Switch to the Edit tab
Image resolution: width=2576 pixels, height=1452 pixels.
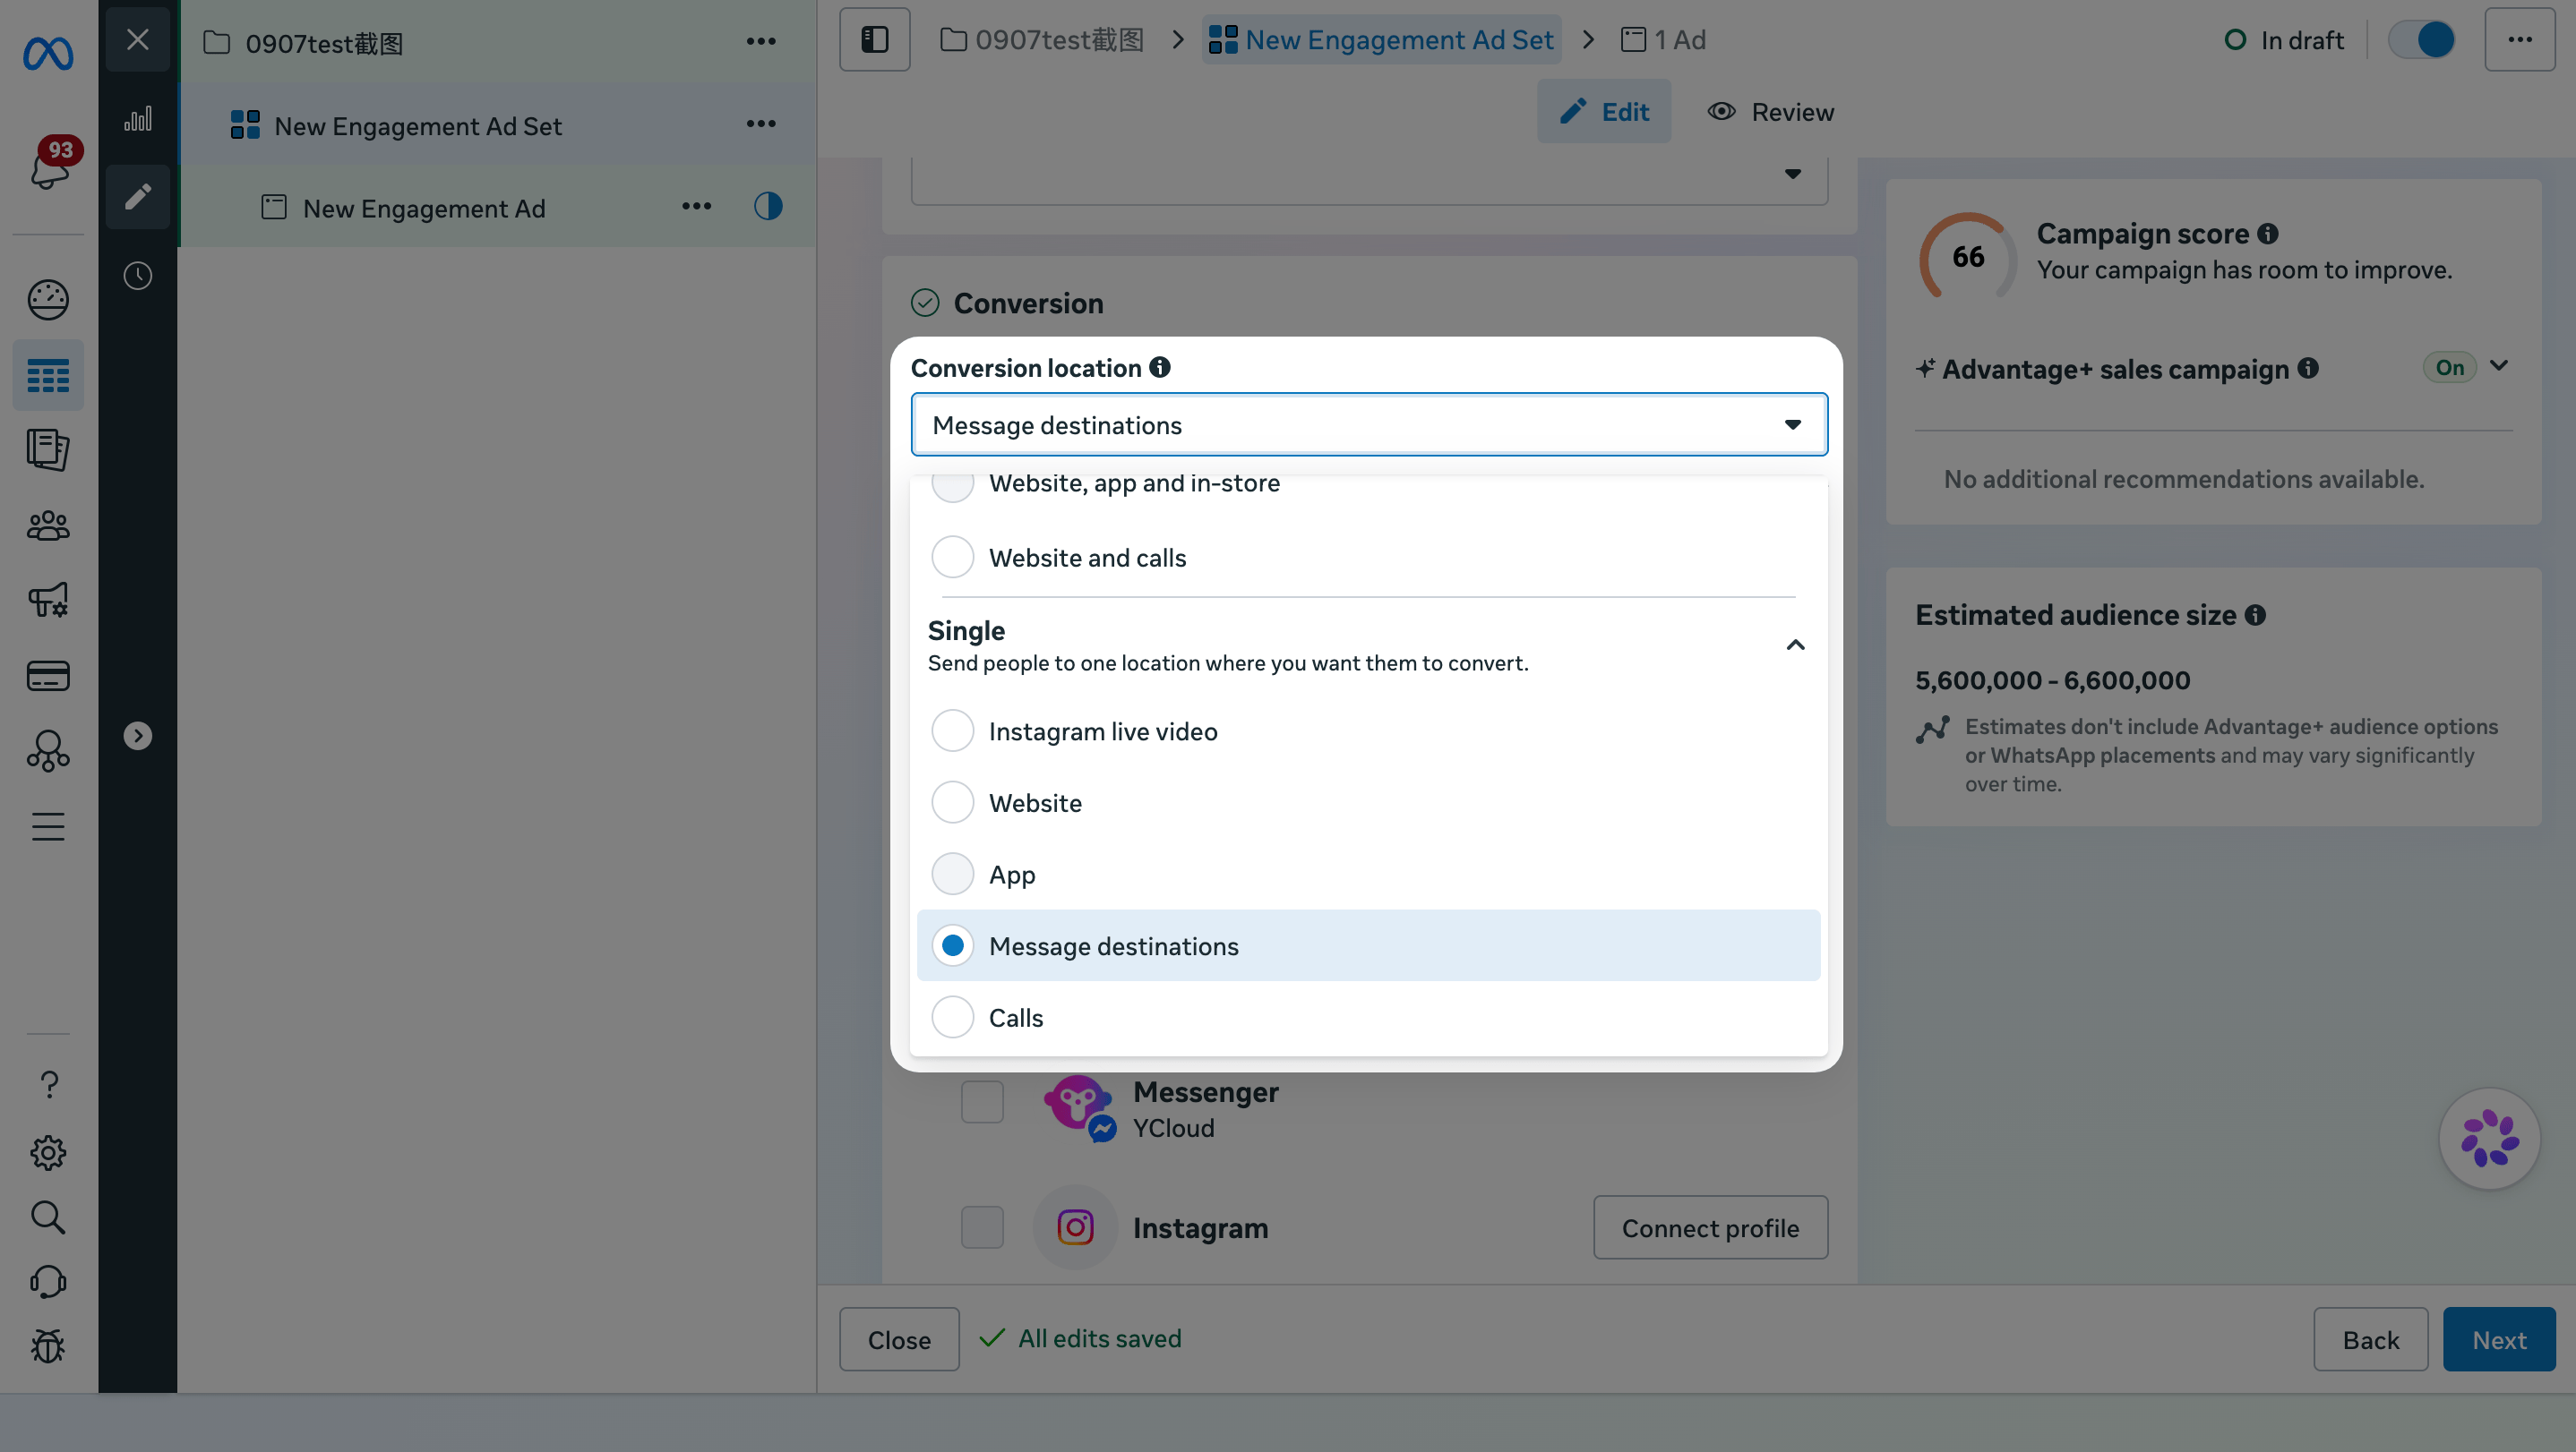(1604, 112)
